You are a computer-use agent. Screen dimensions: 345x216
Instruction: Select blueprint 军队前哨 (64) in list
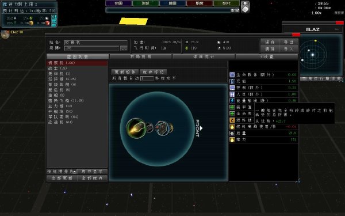[77, 117]
